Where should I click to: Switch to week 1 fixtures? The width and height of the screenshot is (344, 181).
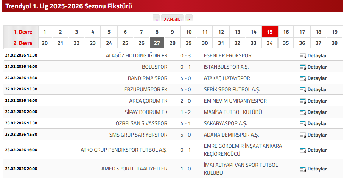(x=45, y=32)
